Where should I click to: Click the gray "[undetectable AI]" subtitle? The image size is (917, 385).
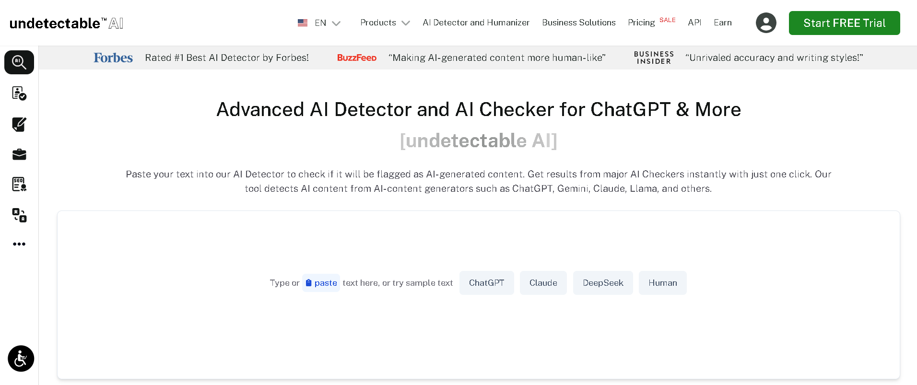pos(479,140)
